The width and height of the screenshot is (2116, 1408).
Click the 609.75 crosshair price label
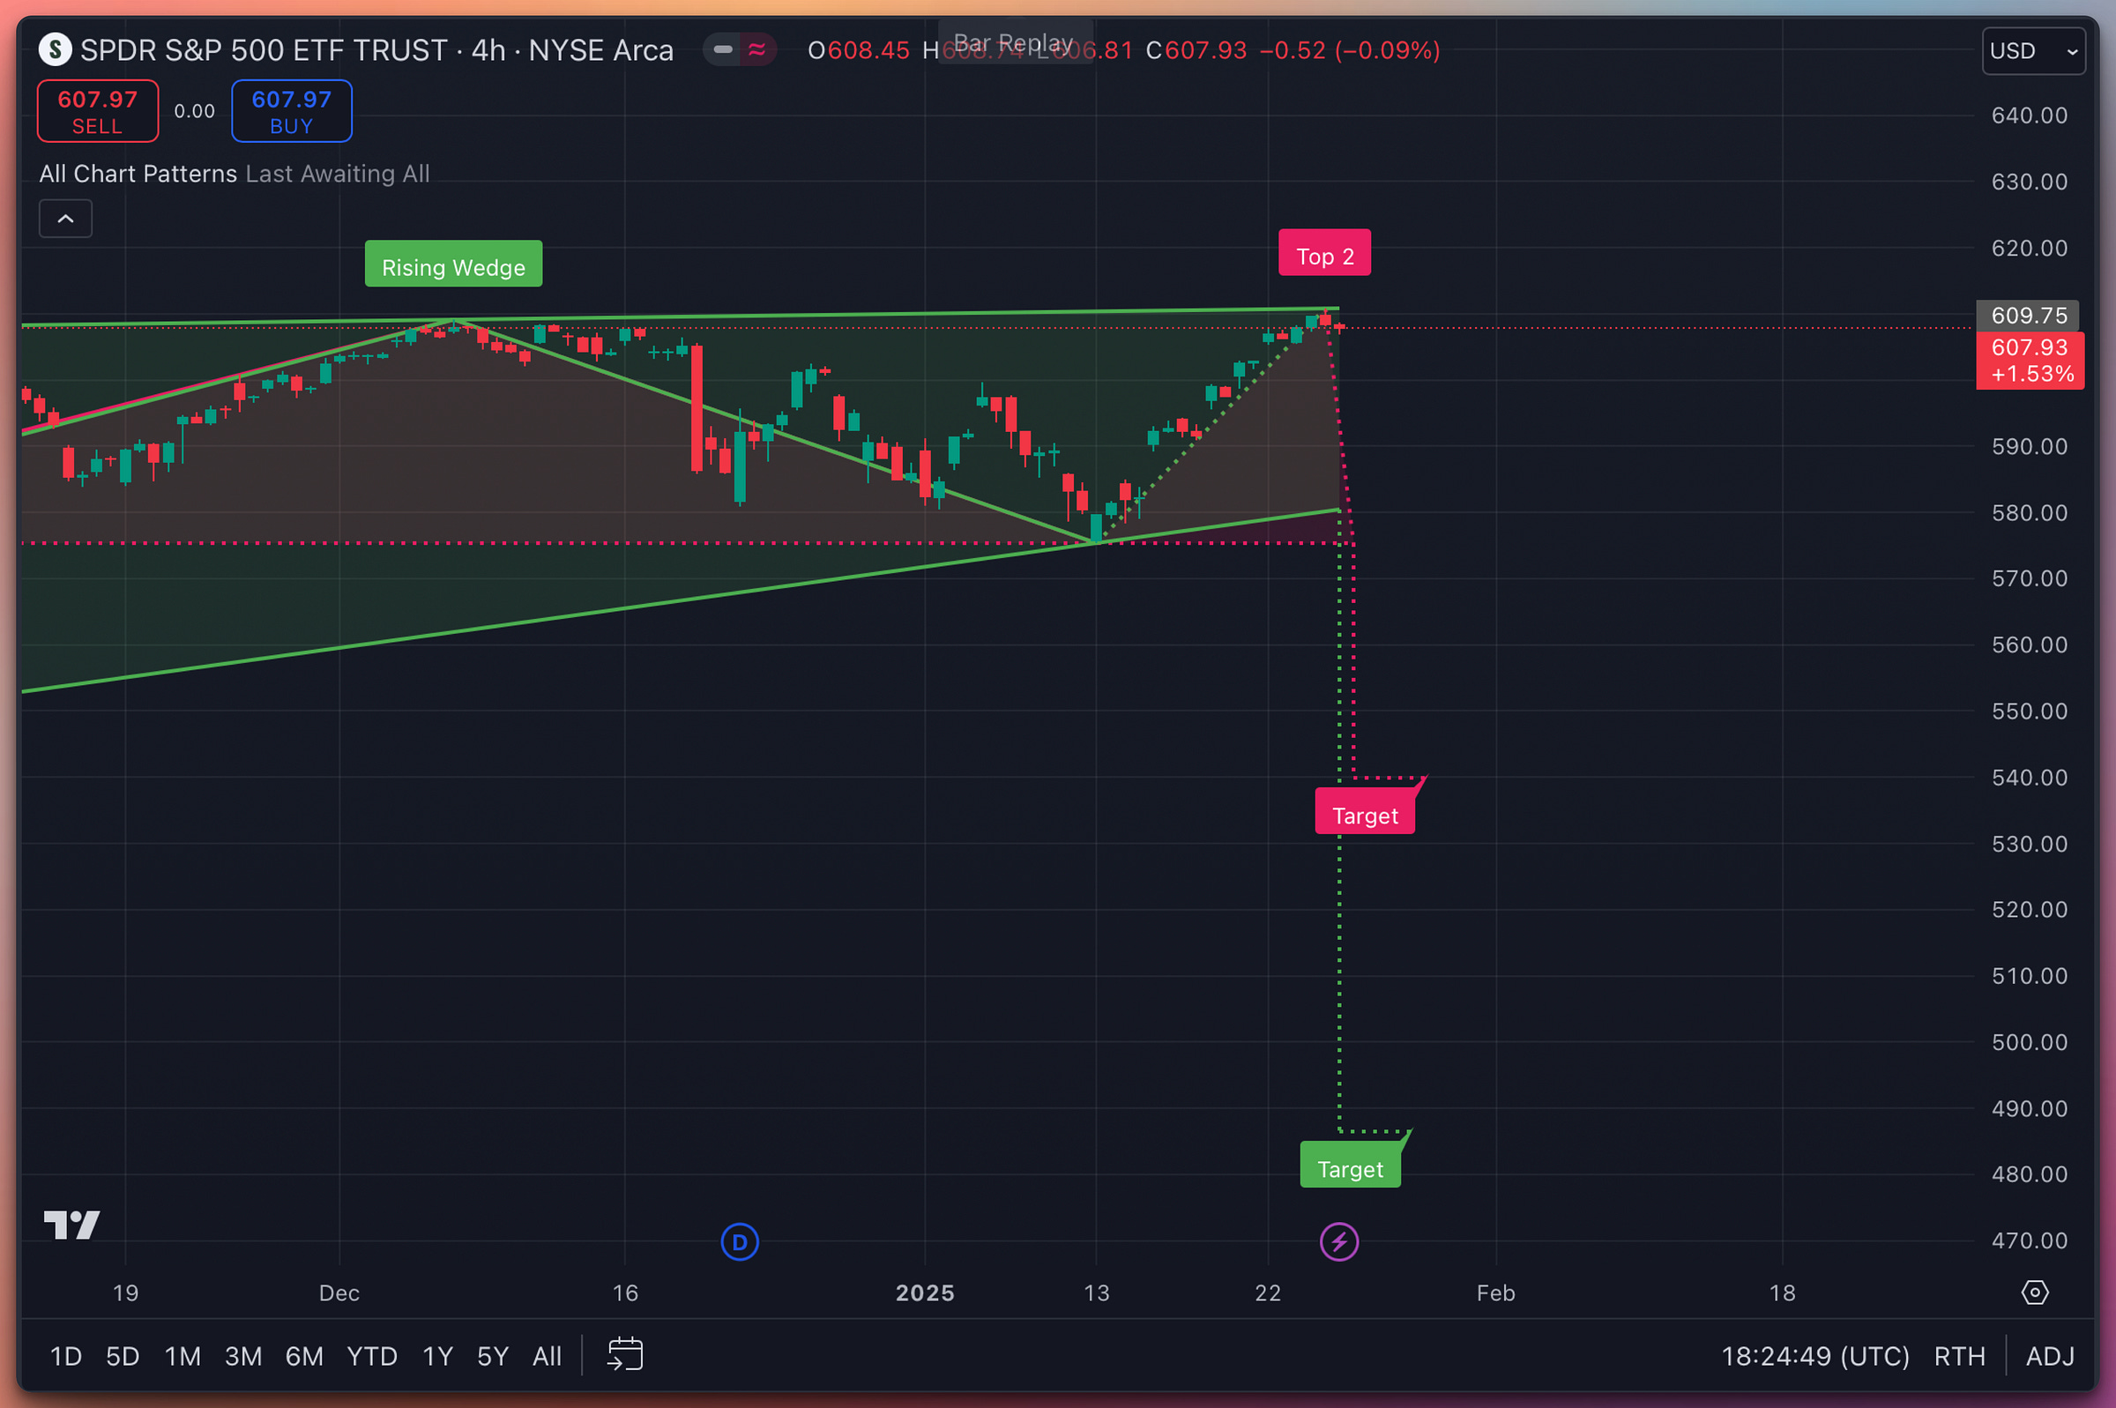click(x=2028, y=315)
